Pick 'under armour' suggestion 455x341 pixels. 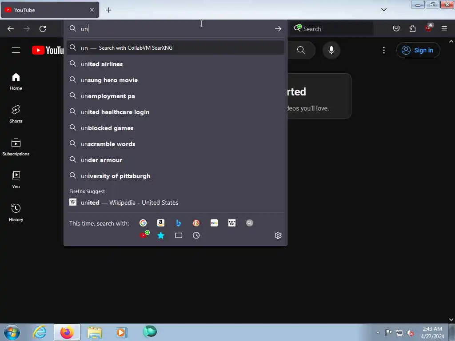(175, 160)
